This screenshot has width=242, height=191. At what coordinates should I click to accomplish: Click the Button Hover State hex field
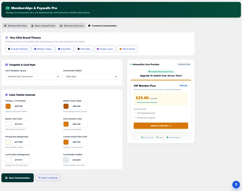(79, 106)
